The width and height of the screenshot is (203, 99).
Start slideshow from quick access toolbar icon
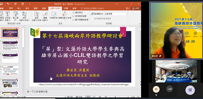[x=23, y=4]
